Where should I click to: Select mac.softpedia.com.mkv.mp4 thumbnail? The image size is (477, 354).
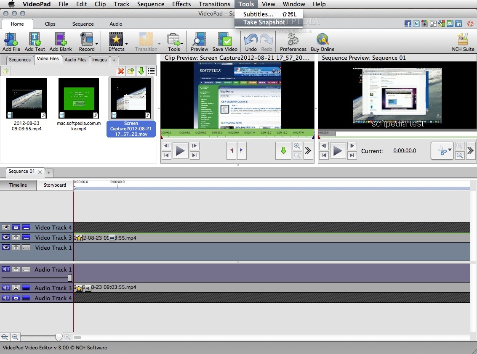click(78, 98)
